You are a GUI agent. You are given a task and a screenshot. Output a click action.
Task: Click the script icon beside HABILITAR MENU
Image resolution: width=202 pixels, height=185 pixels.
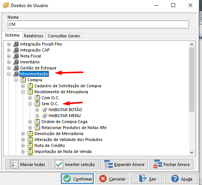point(44,116)
